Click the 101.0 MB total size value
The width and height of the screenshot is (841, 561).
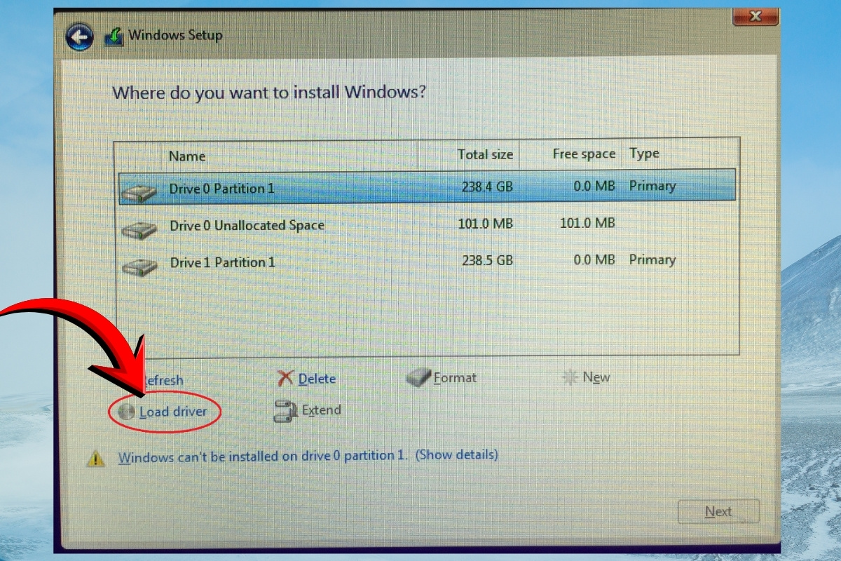(485, 224)
